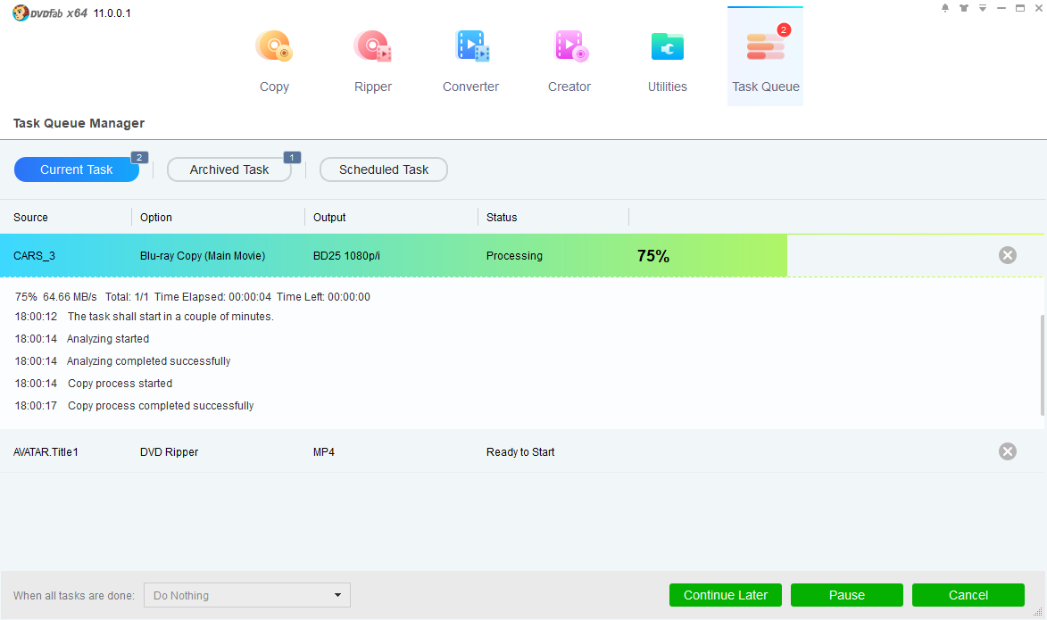Screen dimensions: 1047x620
Task: Click the Status column header
Action: coord(502,218)
